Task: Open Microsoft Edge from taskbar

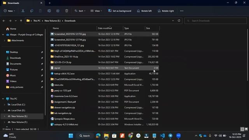Action: pos(98,136)
